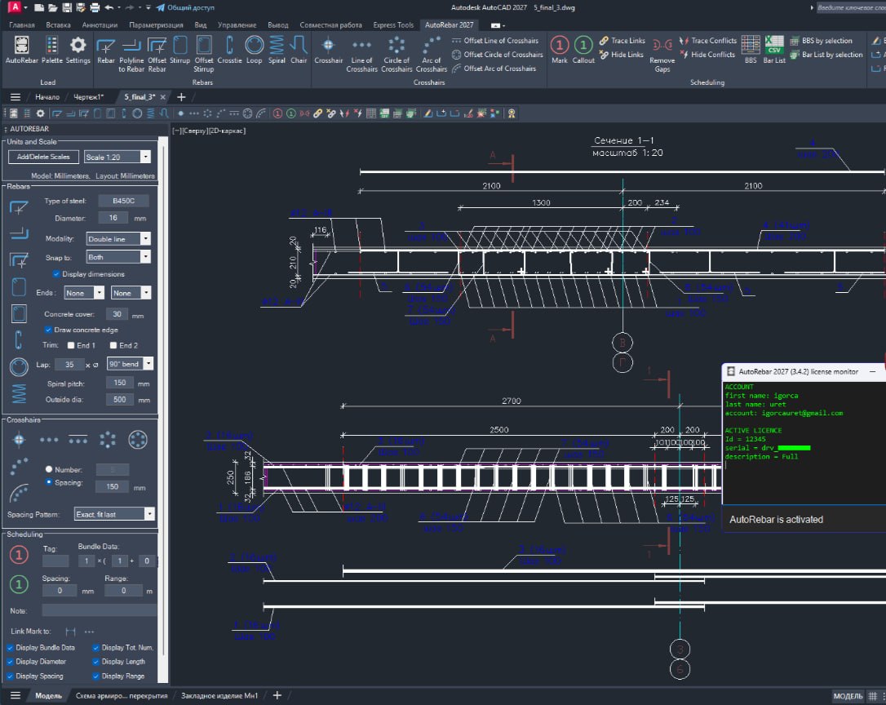Select Arc of Crosshairs tool

(x=431, y=55)
